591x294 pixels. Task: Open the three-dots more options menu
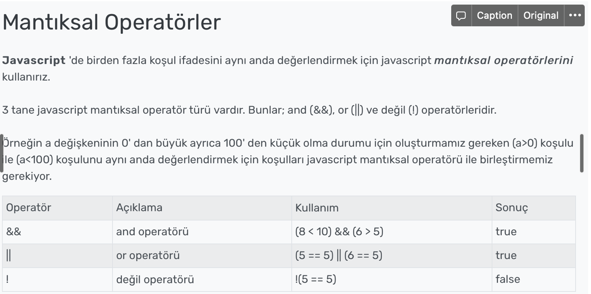point(575,16)
